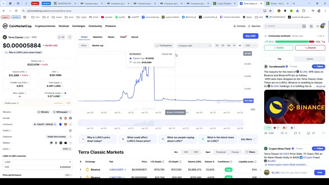Copy contract address 0xbd31...06fa3d
Screen dimensions: 329x185
click(x=55, y=124)
